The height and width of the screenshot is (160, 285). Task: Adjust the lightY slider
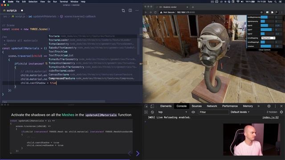267,30
